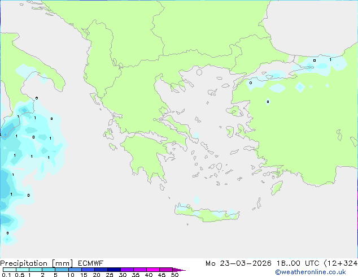358x277 pixels.
Task: Pick the 15–20 mm legend color box
Action: [88, 270]
